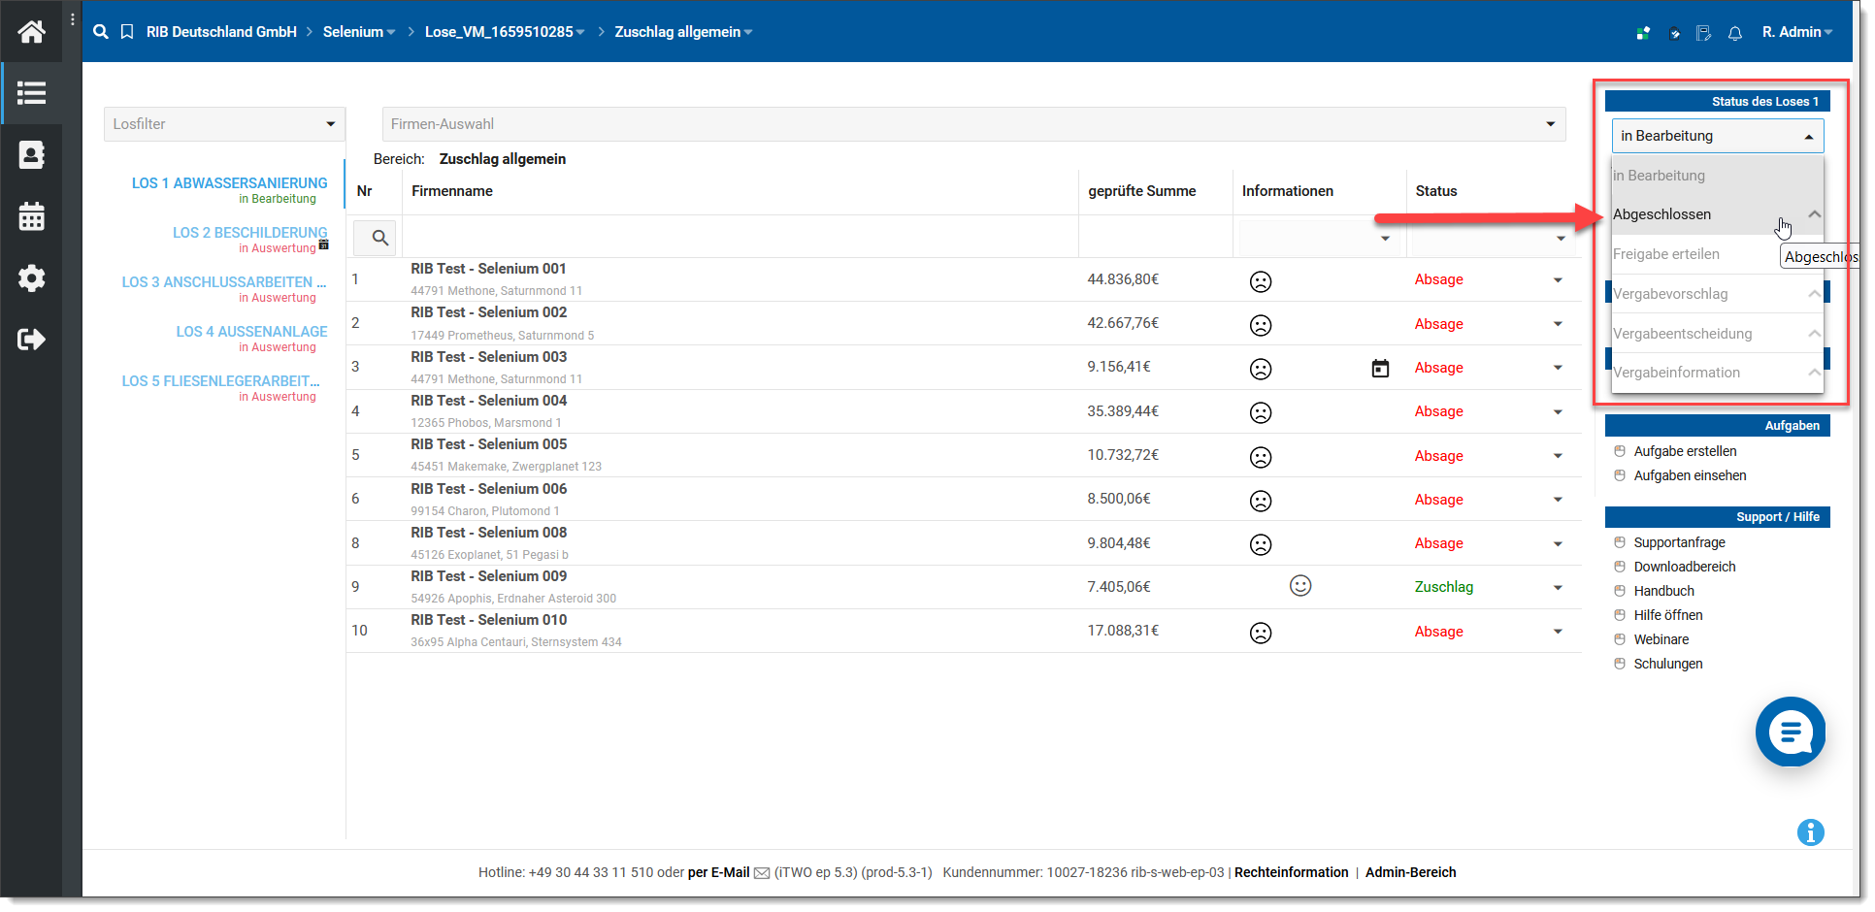Click the per E-Mail footer link
Screen dimensions: 1875x912
[x=718, y=872]
